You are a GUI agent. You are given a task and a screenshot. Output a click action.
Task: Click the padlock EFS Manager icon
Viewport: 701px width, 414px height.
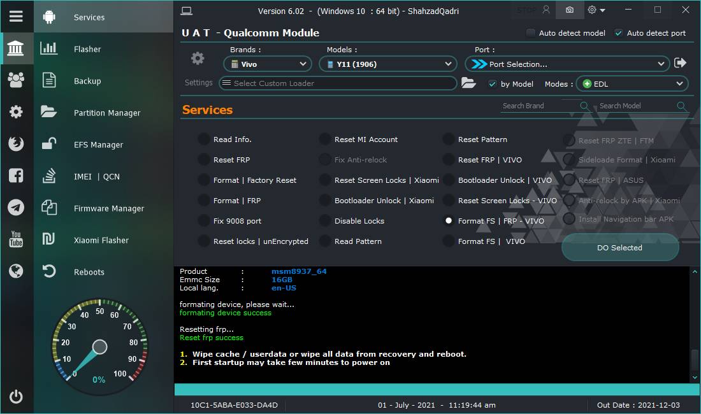pyautogui.click(x=48, y=143)
